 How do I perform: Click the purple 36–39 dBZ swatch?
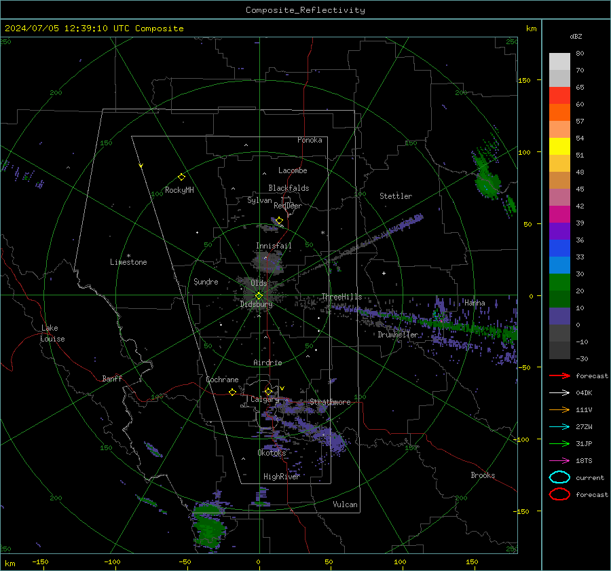point(559,232)
